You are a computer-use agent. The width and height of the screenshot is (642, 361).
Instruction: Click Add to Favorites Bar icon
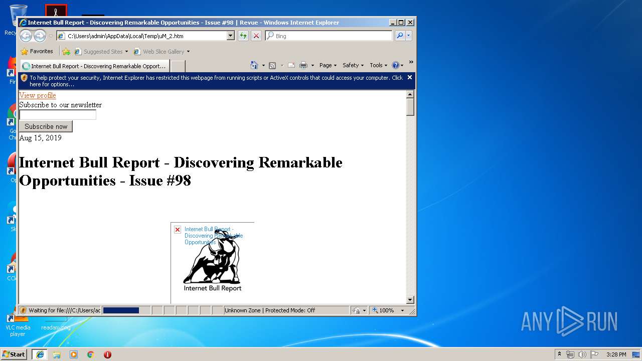pos(66,51)
